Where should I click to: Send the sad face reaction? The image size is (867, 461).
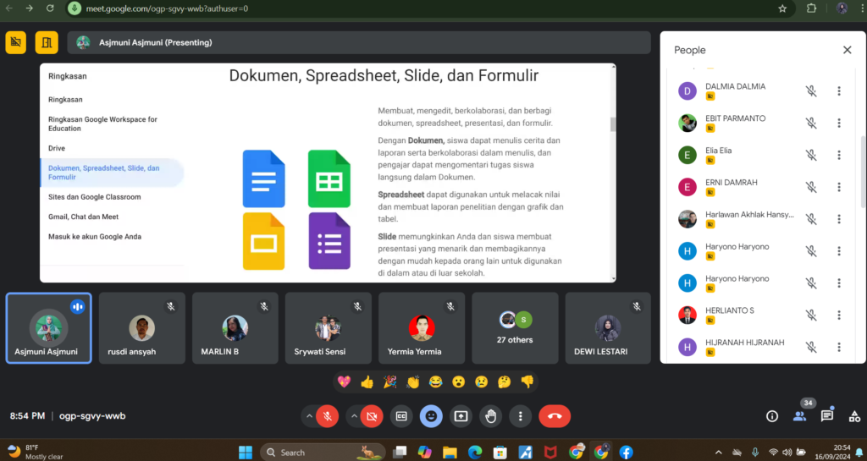click(482, 381)
